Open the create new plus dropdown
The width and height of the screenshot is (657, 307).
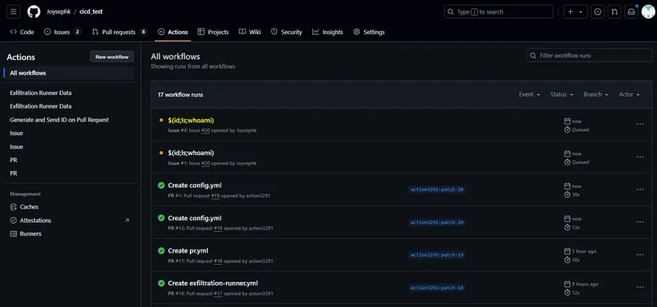click(575, 12)
